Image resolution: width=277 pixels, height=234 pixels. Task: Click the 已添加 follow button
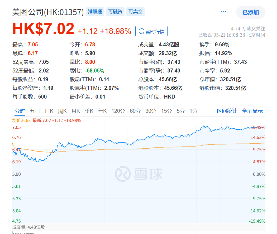point(251,12)
